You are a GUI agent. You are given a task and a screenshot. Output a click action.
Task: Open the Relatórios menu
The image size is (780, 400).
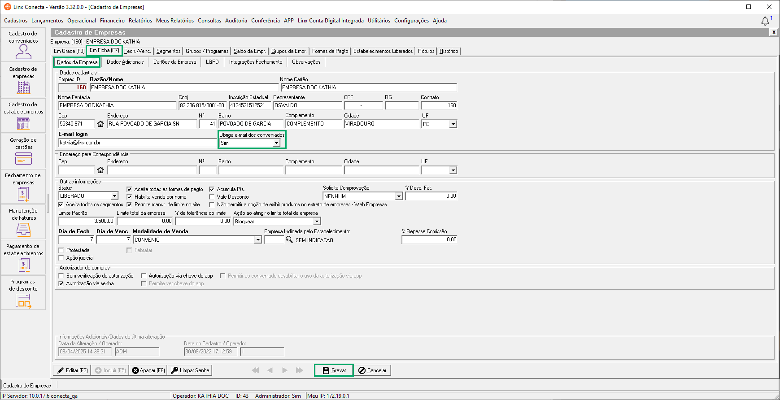coord(140,21)
